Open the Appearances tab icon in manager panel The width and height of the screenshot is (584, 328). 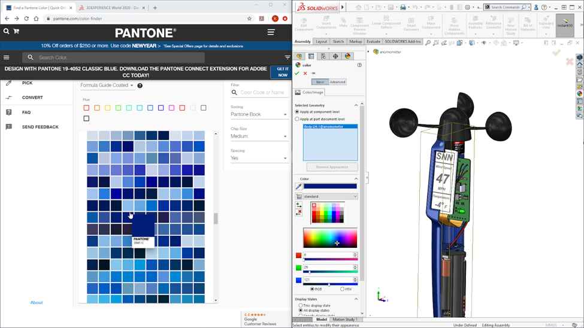point(347,56)
